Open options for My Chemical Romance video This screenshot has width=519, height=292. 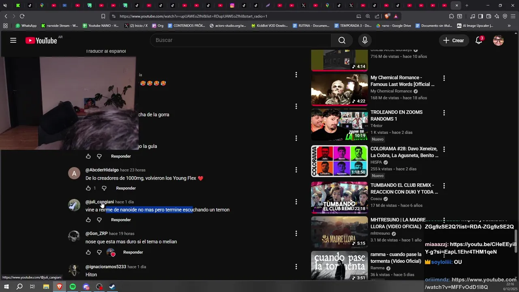[444, 78]
